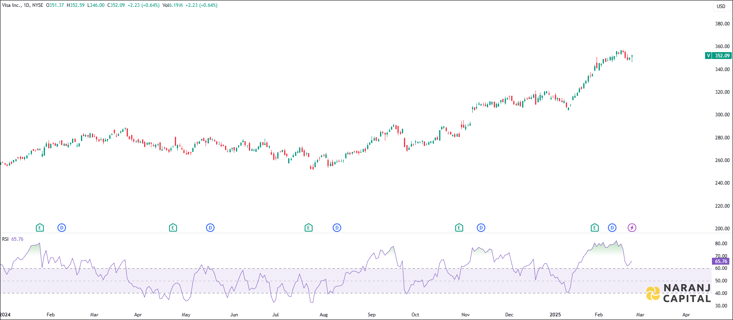
Task: Click the 340.00 price axis label
Action: click(722, 69)
